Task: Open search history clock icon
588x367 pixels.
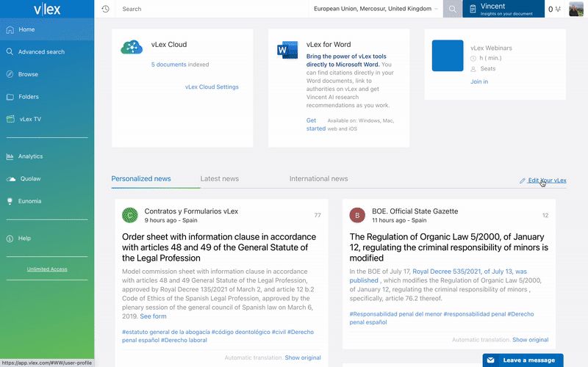Action: (x=105, y=9)
